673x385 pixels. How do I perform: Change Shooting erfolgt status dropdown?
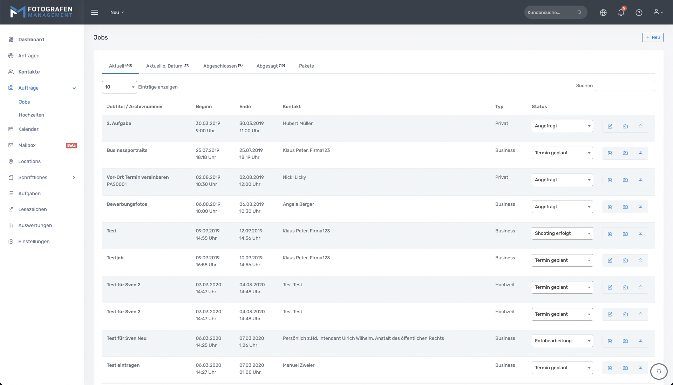click(x=562, y=233)
